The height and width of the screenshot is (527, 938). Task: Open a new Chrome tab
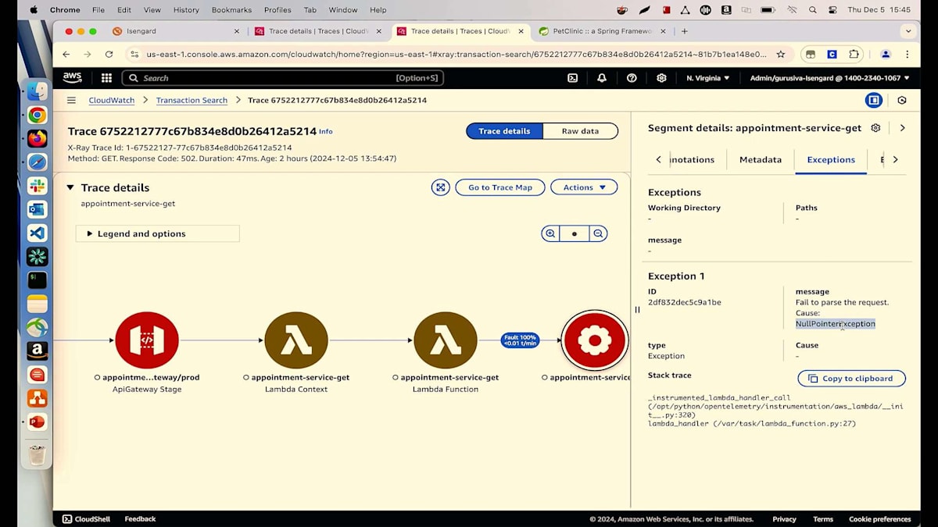(x=685, y=31)
